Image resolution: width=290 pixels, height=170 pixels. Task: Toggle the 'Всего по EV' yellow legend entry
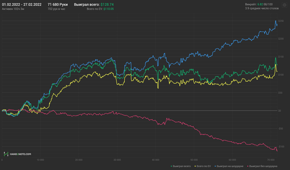[x=202, y=166]
